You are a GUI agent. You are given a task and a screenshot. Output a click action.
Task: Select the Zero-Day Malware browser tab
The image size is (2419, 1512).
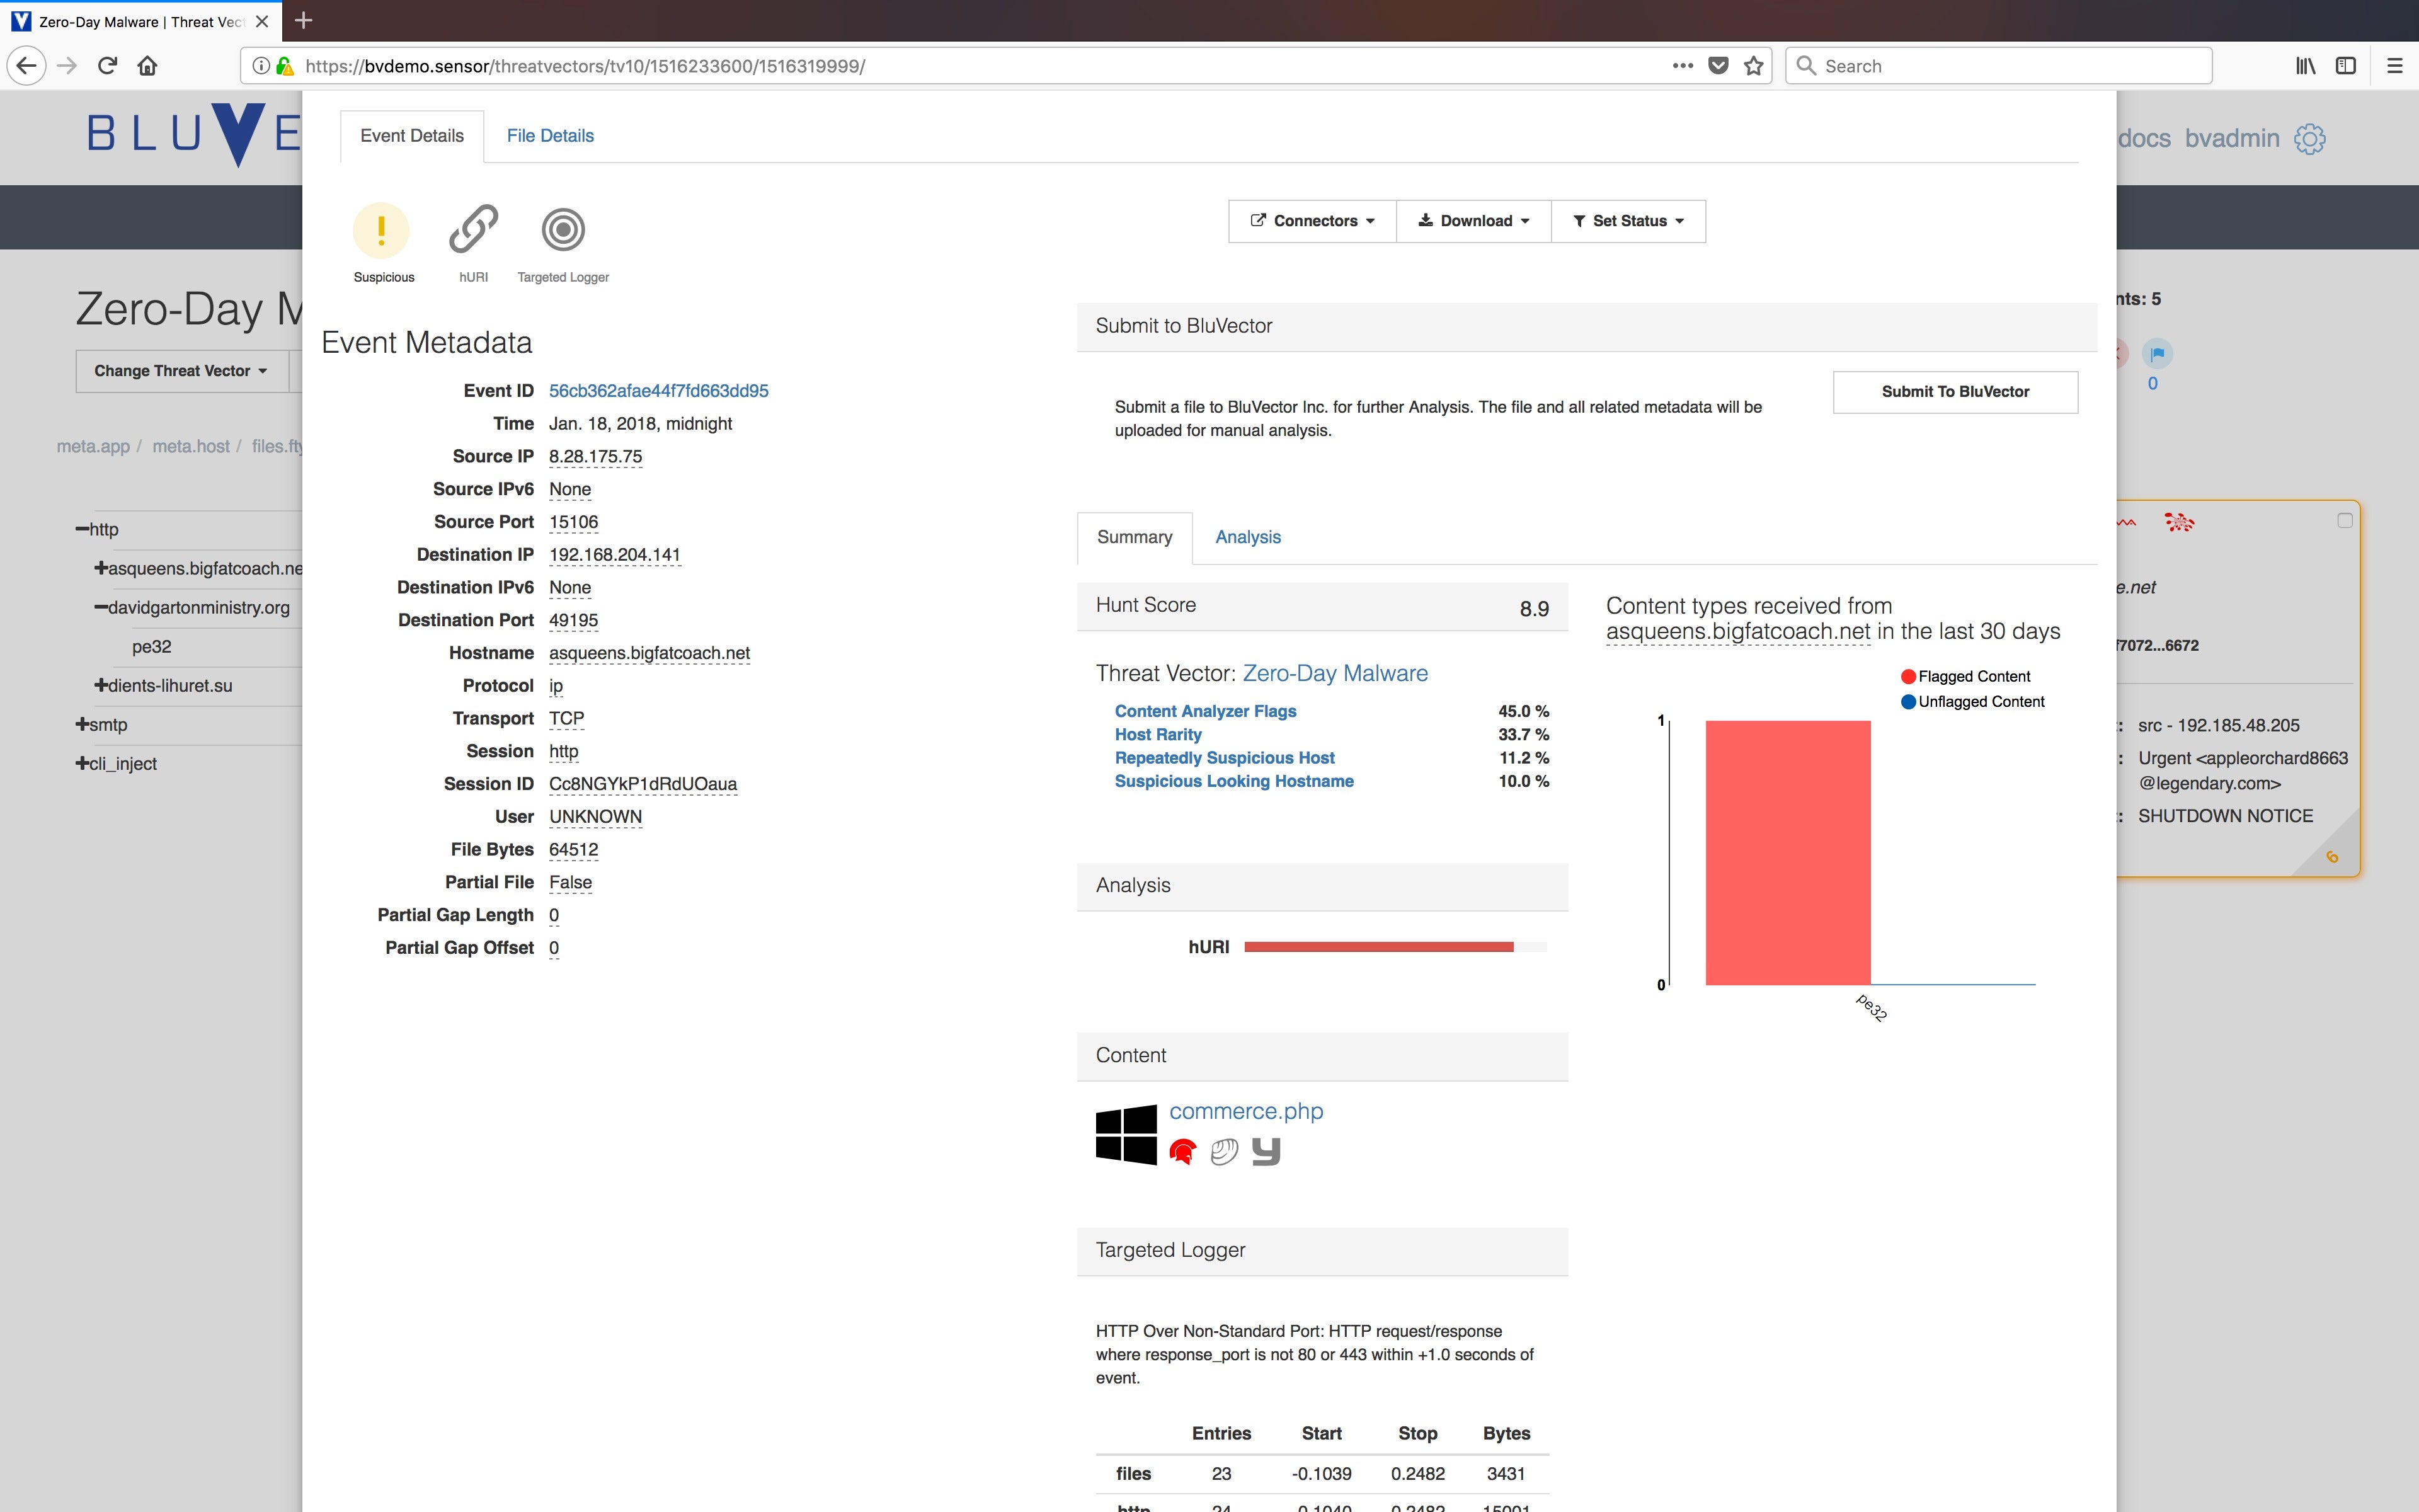pyautogui.click(x=140, y=21)
